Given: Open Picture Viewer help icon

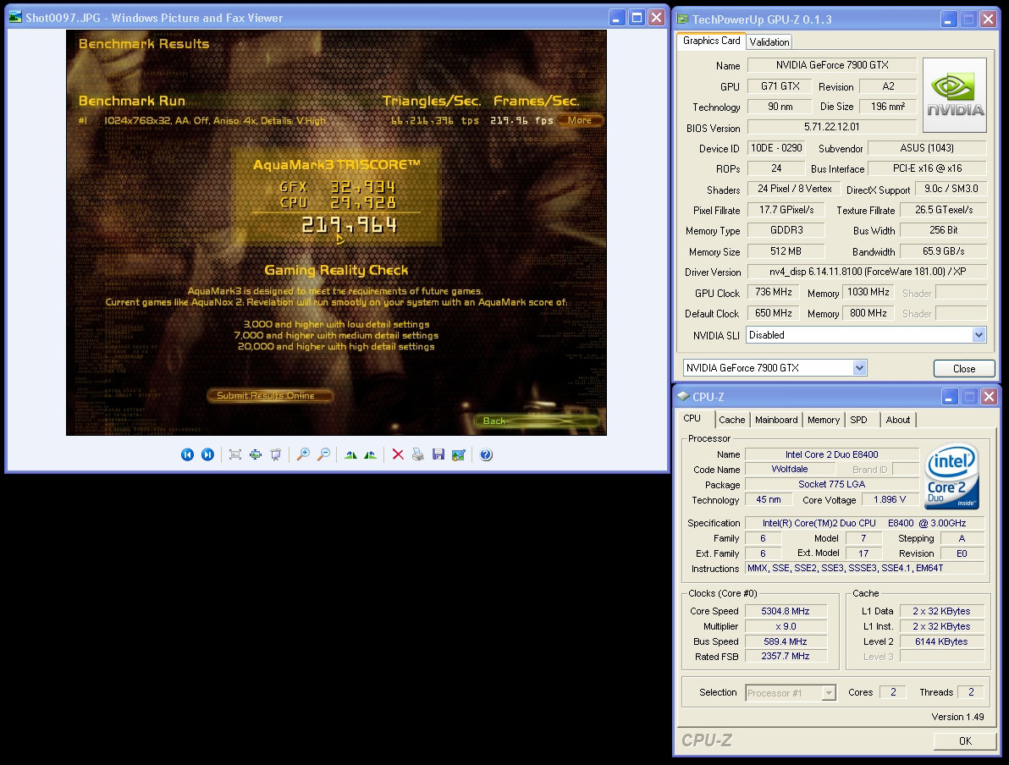Looking at the screenshot, I should click(486, 455).
